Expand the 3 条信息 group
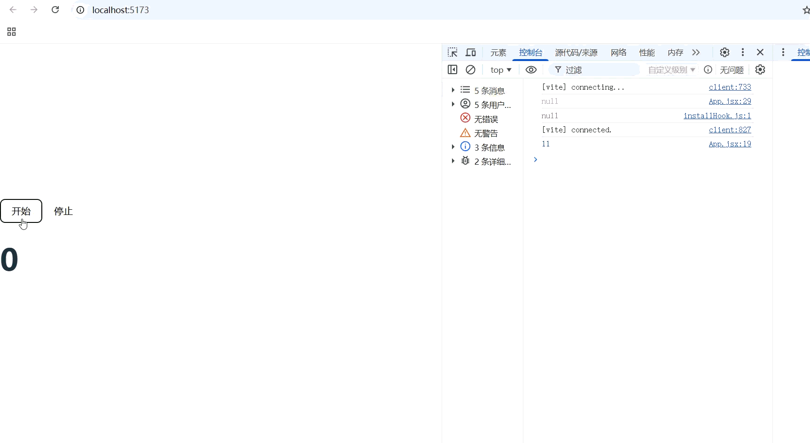 [x=453, y=146]
